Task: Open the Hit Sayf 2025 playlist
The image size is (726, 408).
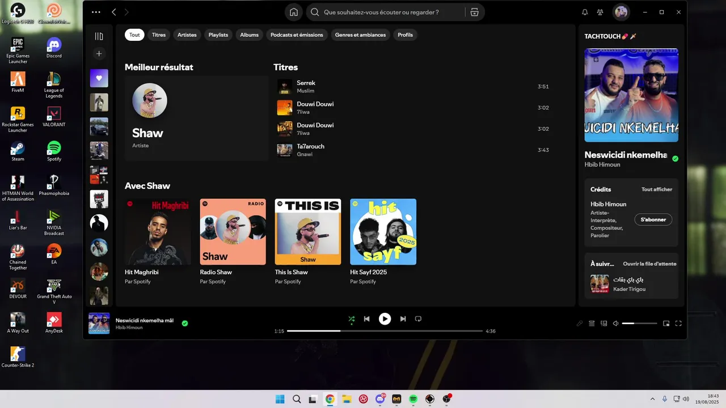Action: (x=383, y=241)
